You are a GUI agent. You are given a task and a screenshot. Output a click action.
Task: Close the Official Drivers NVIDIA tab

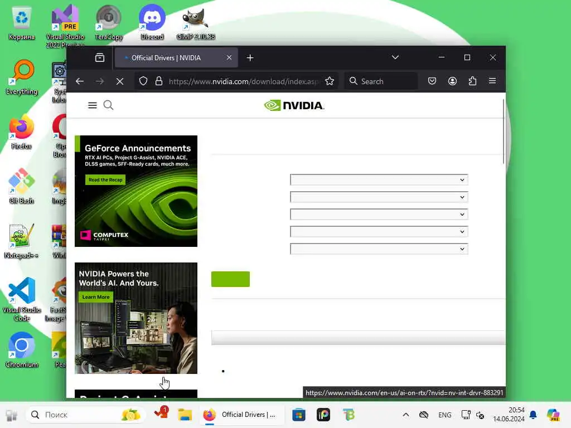coord(229,57)
